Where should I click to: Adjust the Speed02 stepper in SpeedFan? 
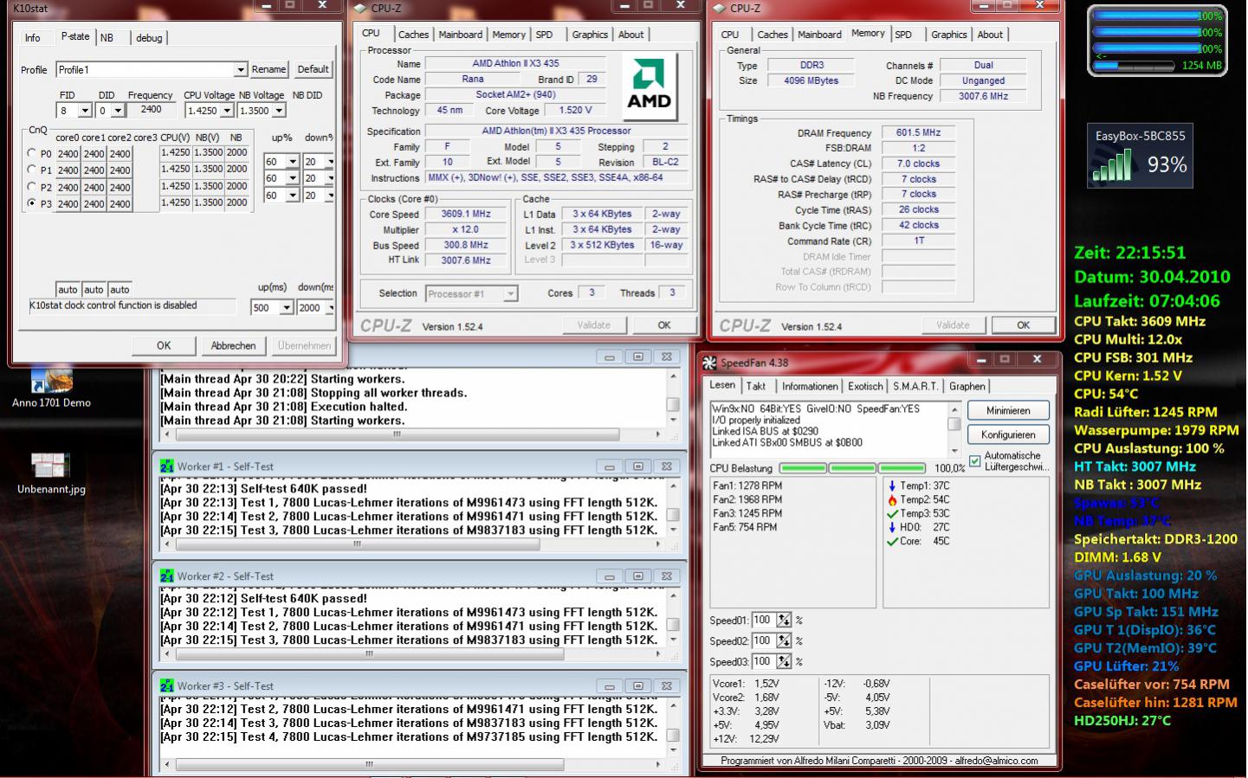point(784,641)
